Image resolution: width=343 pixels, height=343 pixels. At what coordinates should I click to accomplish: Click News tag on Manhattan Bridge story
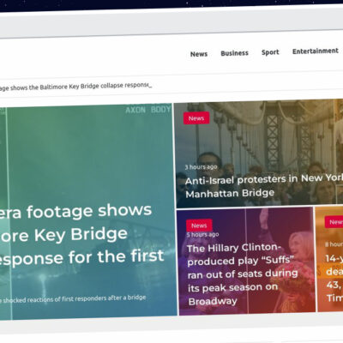[x=196, y=118]
